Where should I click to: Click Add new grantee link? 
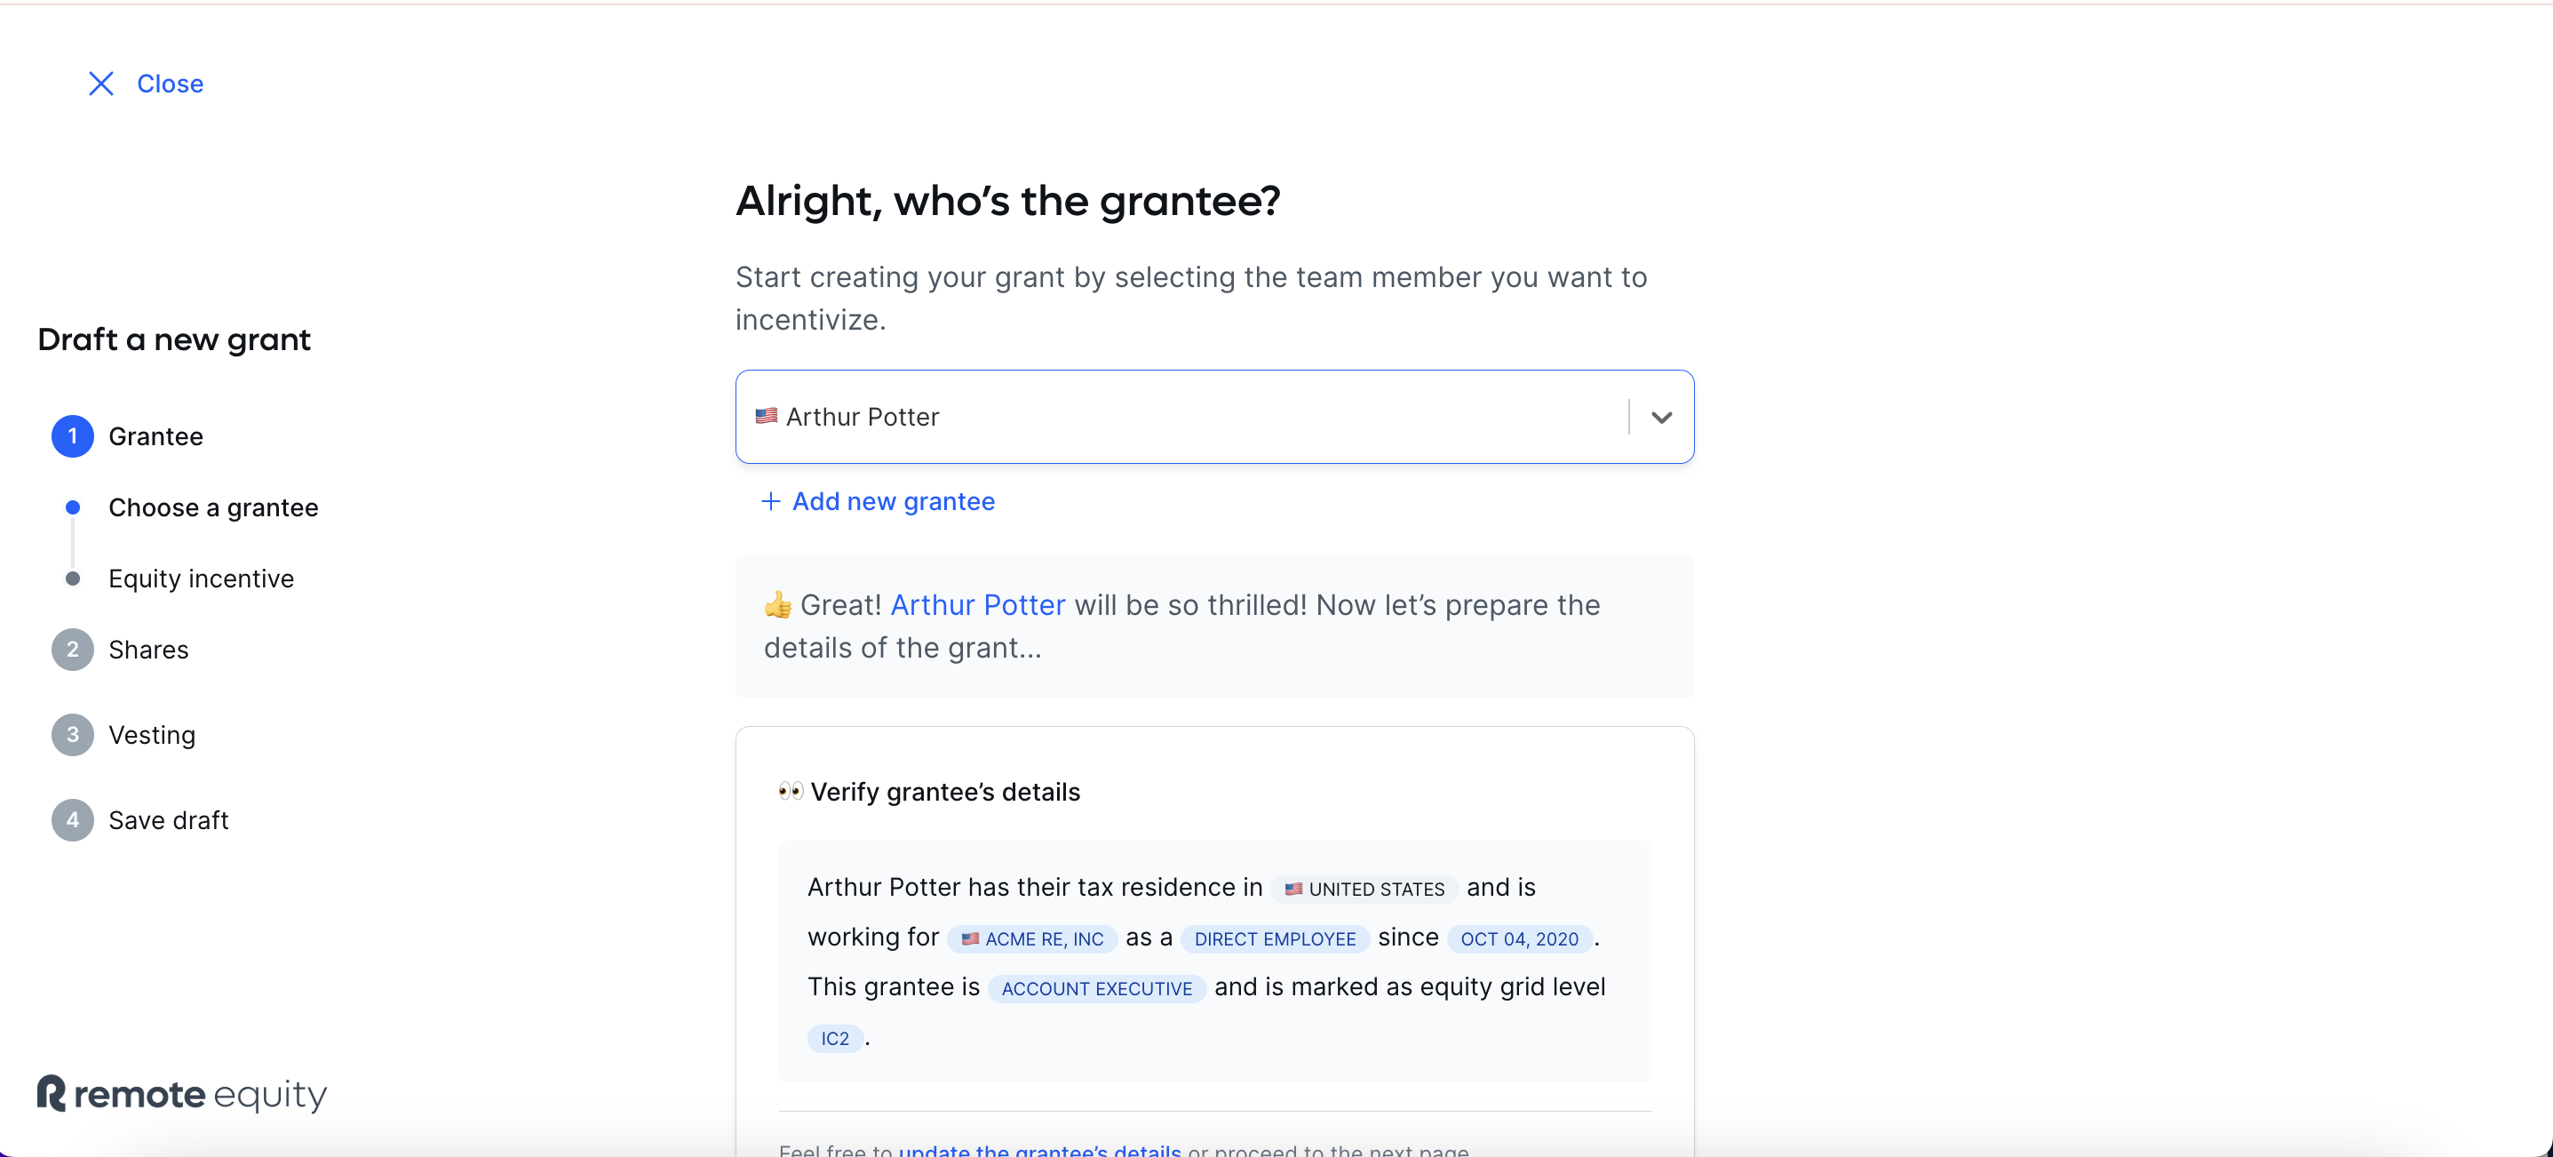click(893, 502)
